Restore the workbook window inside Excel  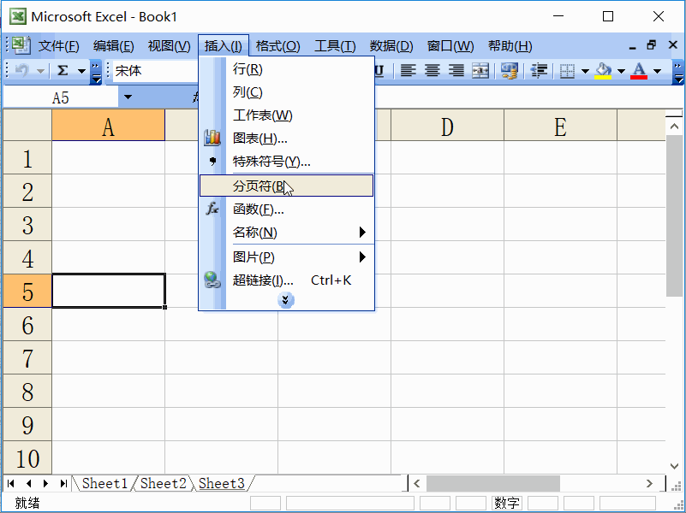(x=652, y=45)
